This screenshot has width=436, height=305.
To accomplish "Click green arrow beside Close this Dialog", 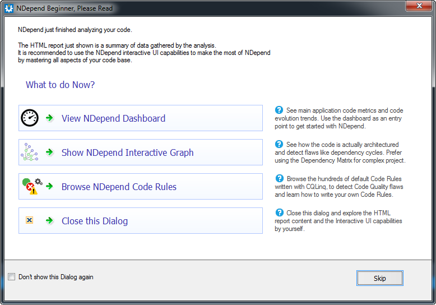I will [x=49, y=221].
